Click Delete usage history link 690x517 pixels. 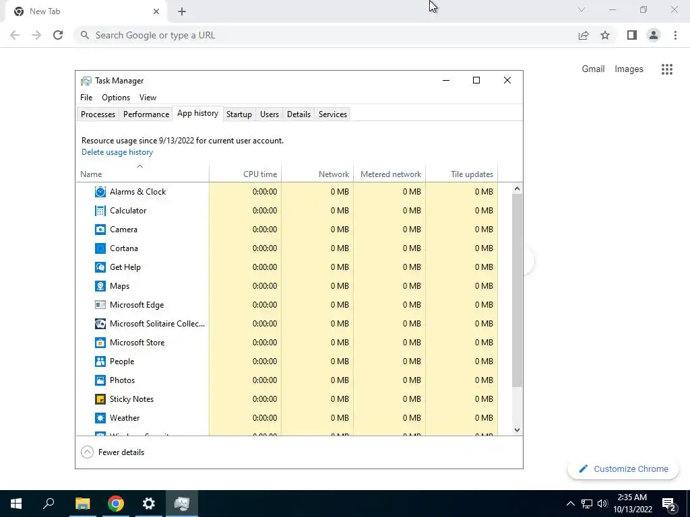[117, 152]
